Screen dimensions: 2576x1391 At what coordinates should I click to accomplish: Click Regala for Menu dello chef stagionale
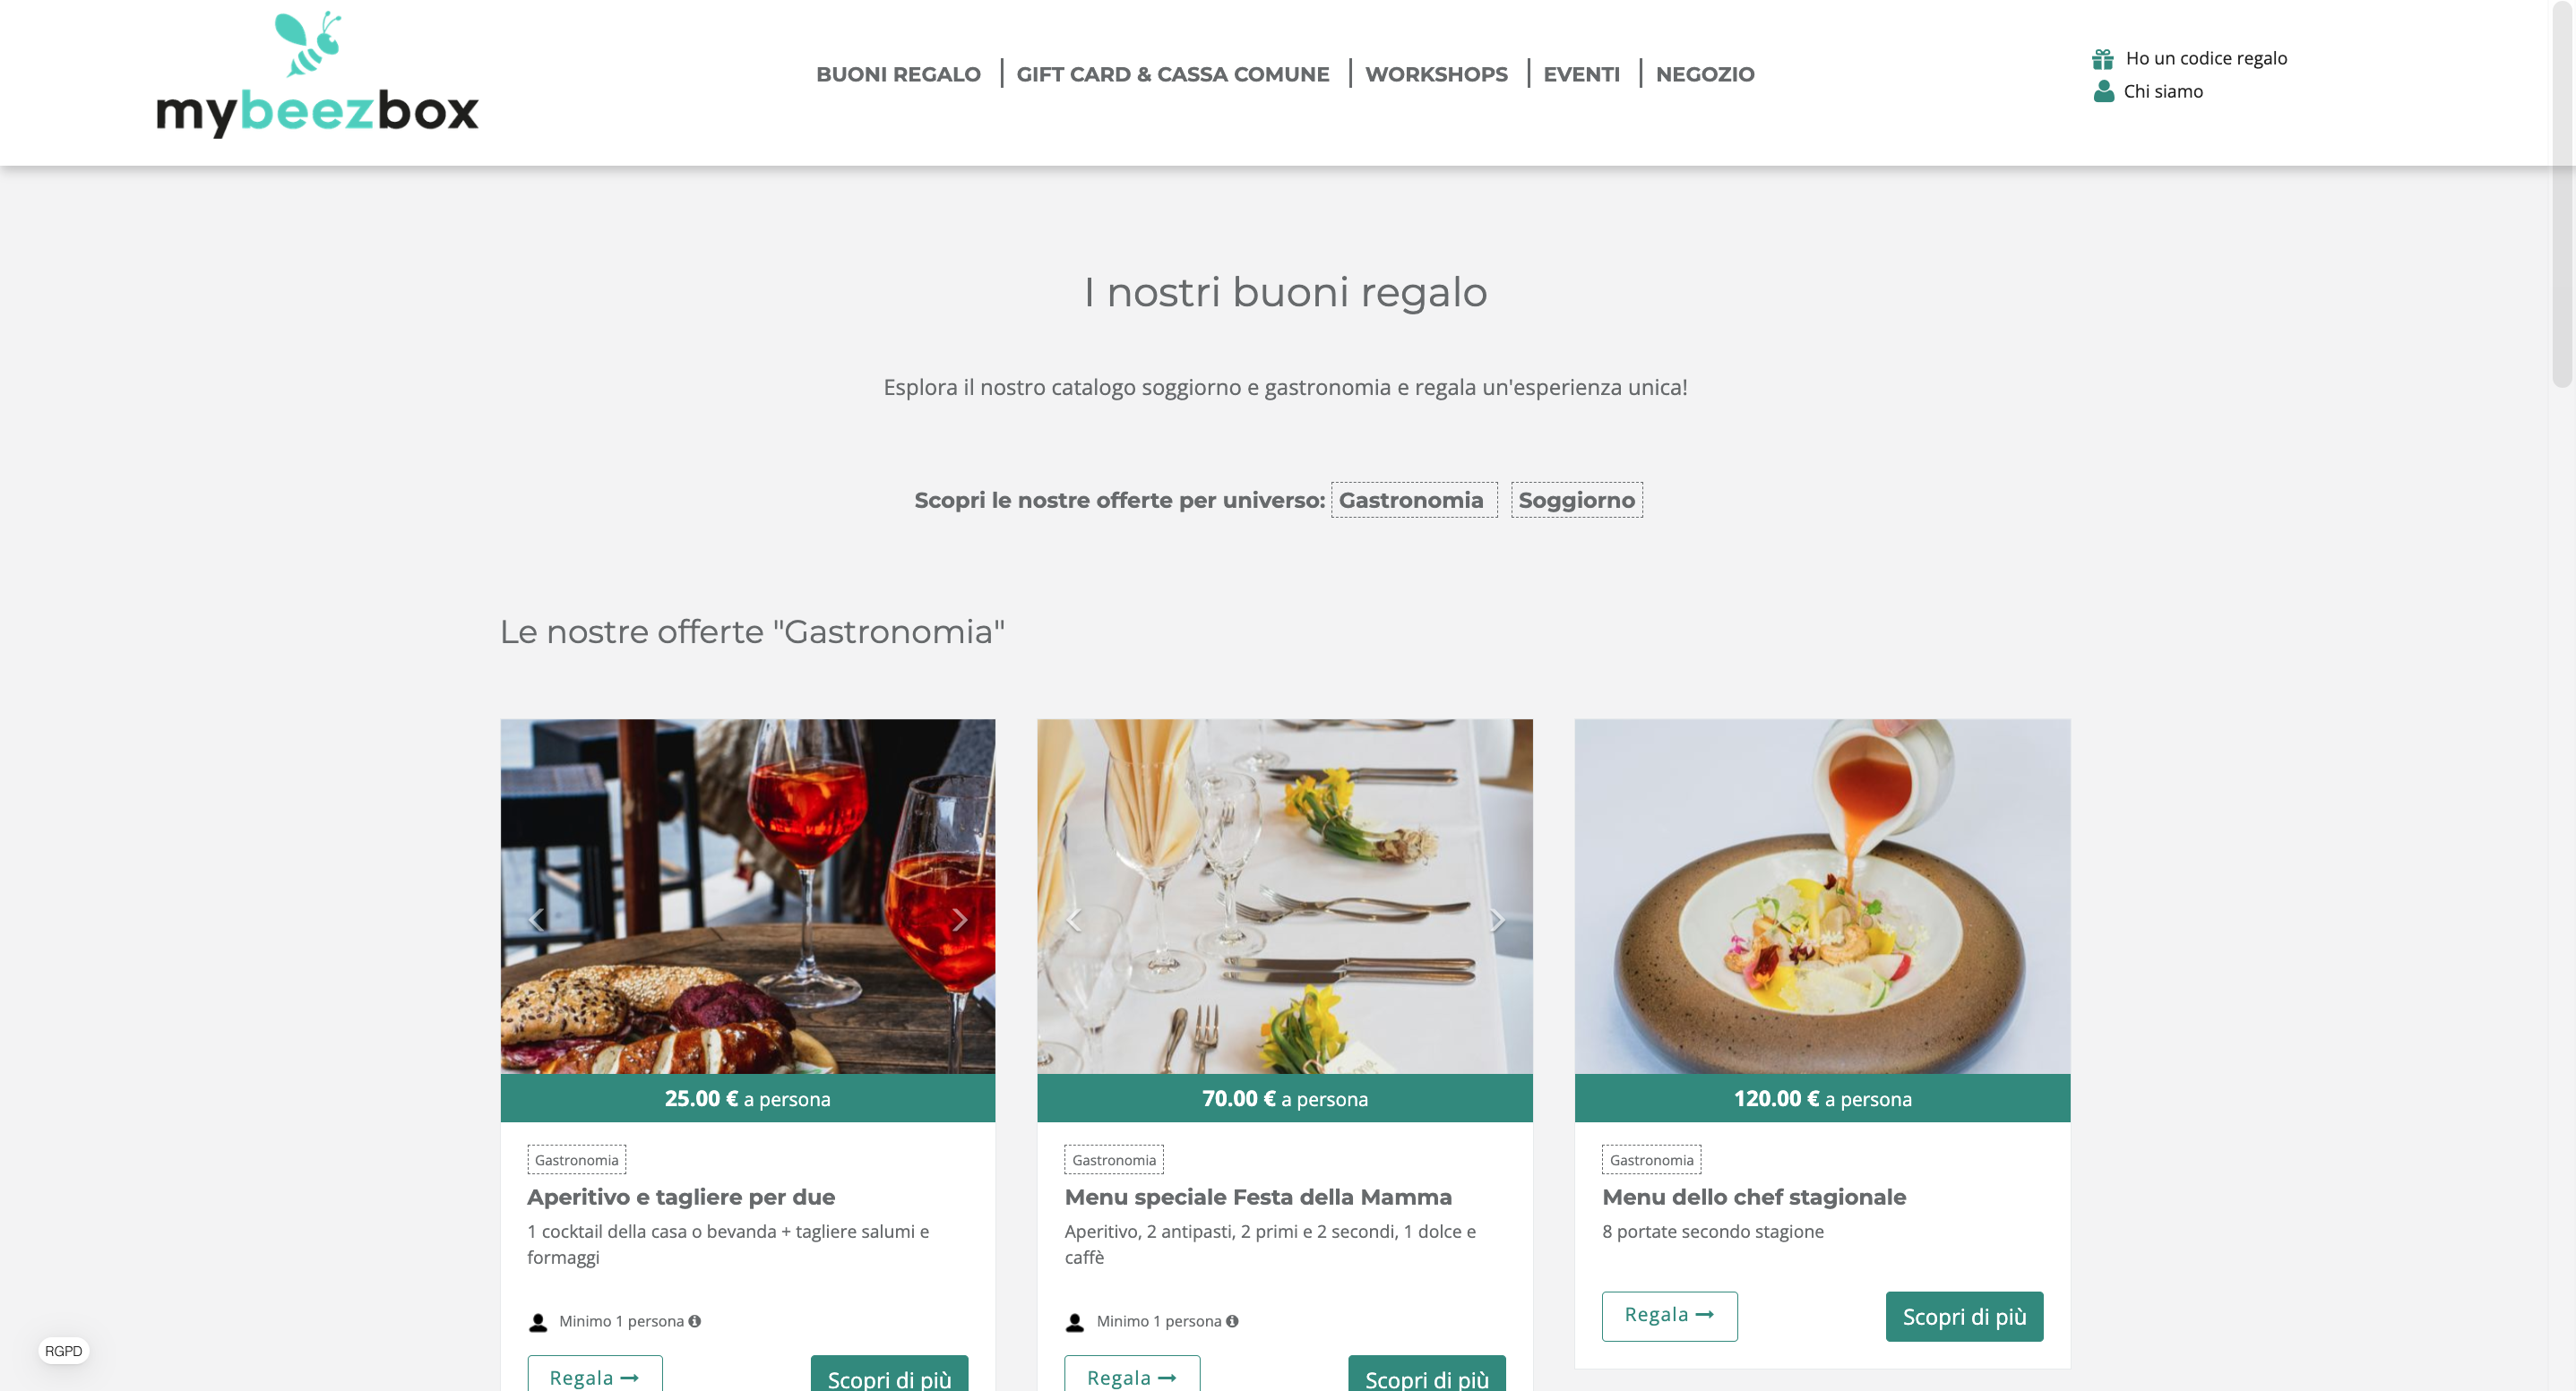click(1669, 1316)
